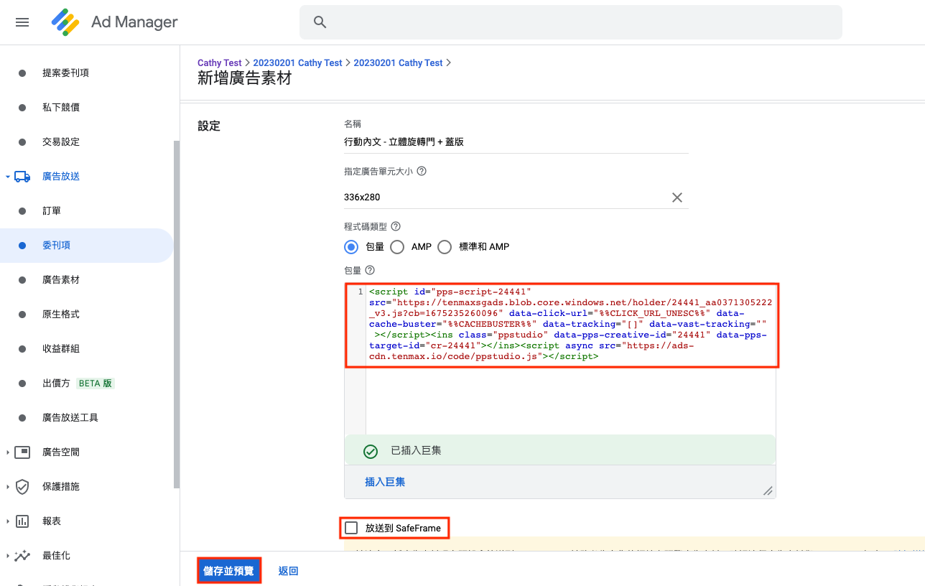This screenshot has width=925, height=586.
Task: Toggle the 放送到 SafeFrame checkbox
Action: (x=351, y=529)
